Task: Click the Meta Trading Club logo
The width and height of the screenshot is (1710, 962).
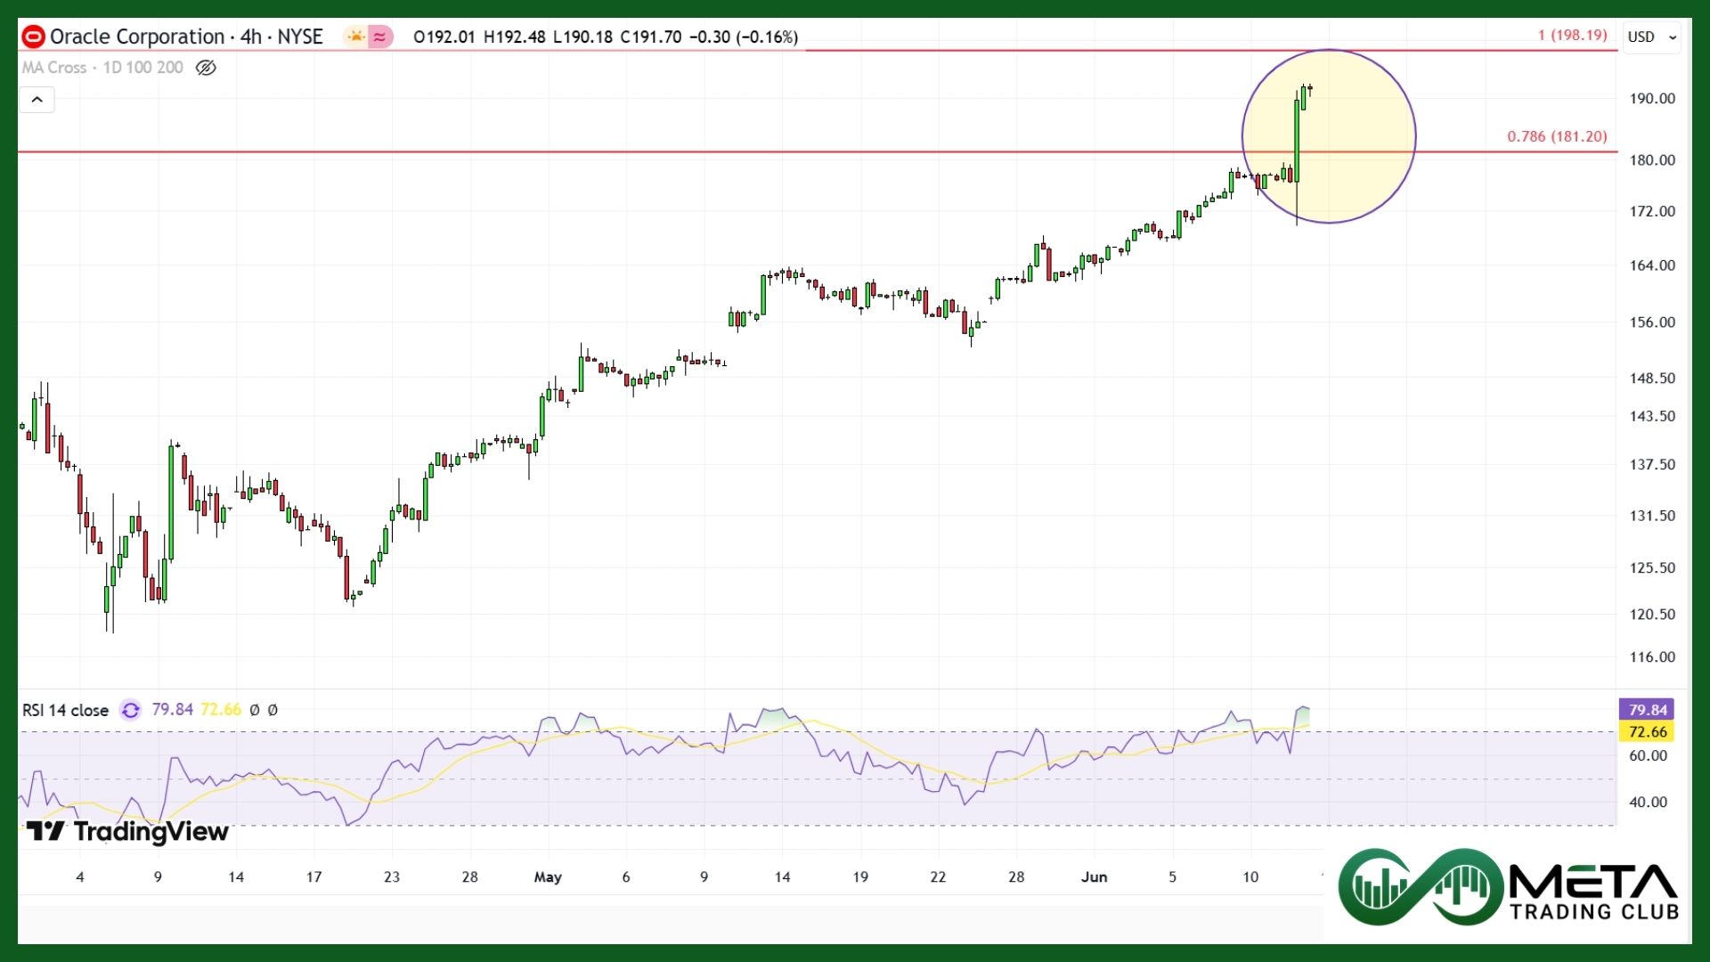Action: pyautogui.click(x=1509, y=887)
